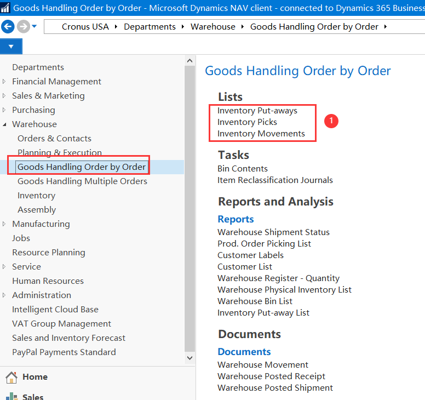Viewport: 425px width, 400px height.
Task: Select Goods Handling Order by Order tree item
Action: point(82,167)
